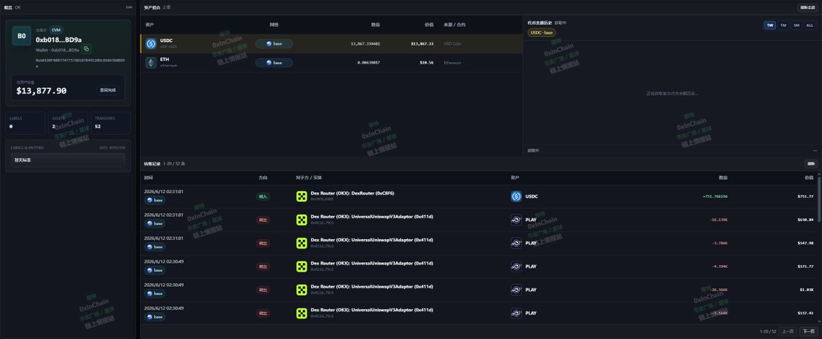Click the 网络 column header in the asset portfolio
Viewport: 822px width, 339px height.
pos(274,24)
